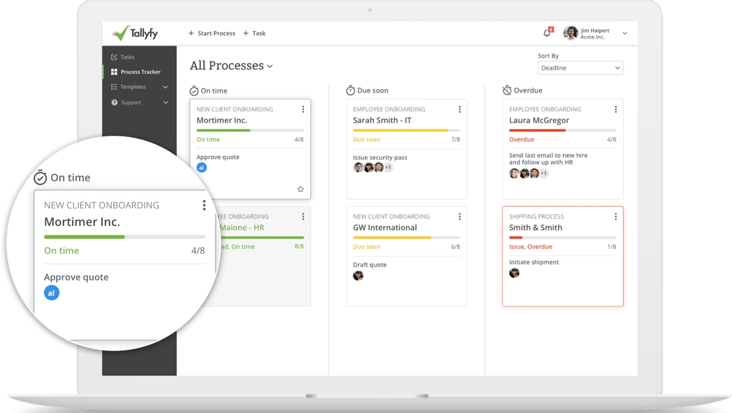Click the magnified 'al' avatar badge
Screen dimensions: 732x413
click(51, 293)
